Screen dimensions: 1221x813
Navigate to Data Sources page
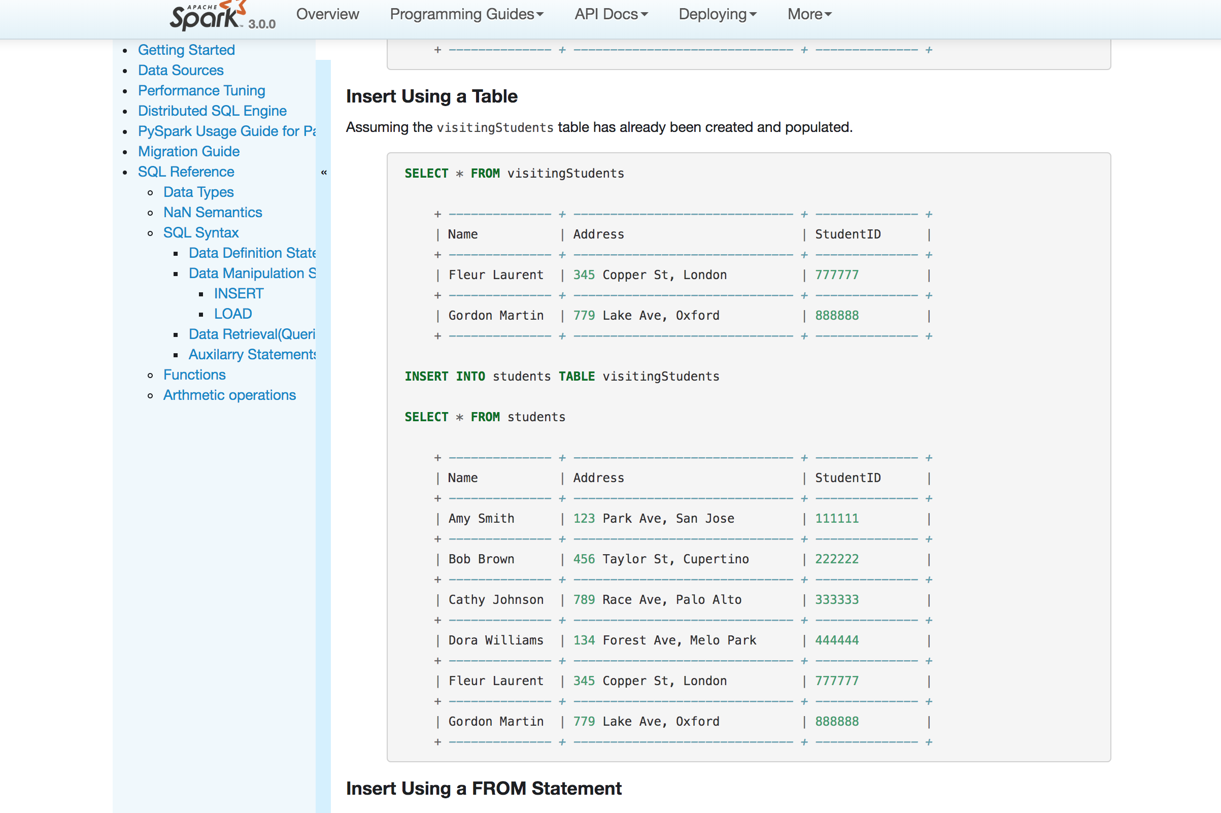(x=181, y=70)
